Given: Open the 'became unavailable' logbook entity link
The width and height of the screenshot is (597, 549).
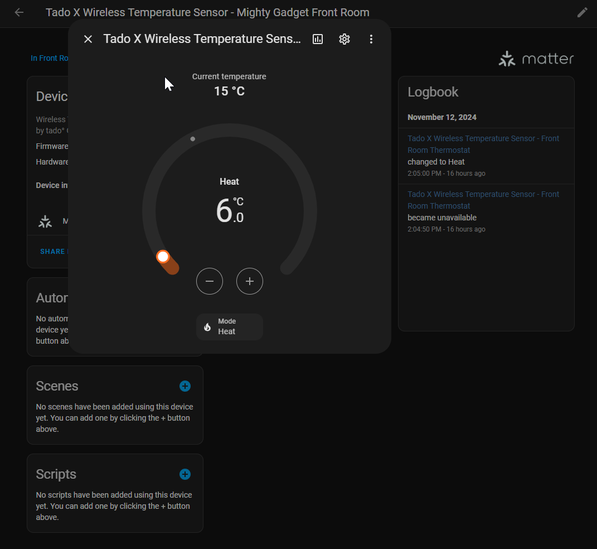Looking at the screenshot, I should coord(483,200).
